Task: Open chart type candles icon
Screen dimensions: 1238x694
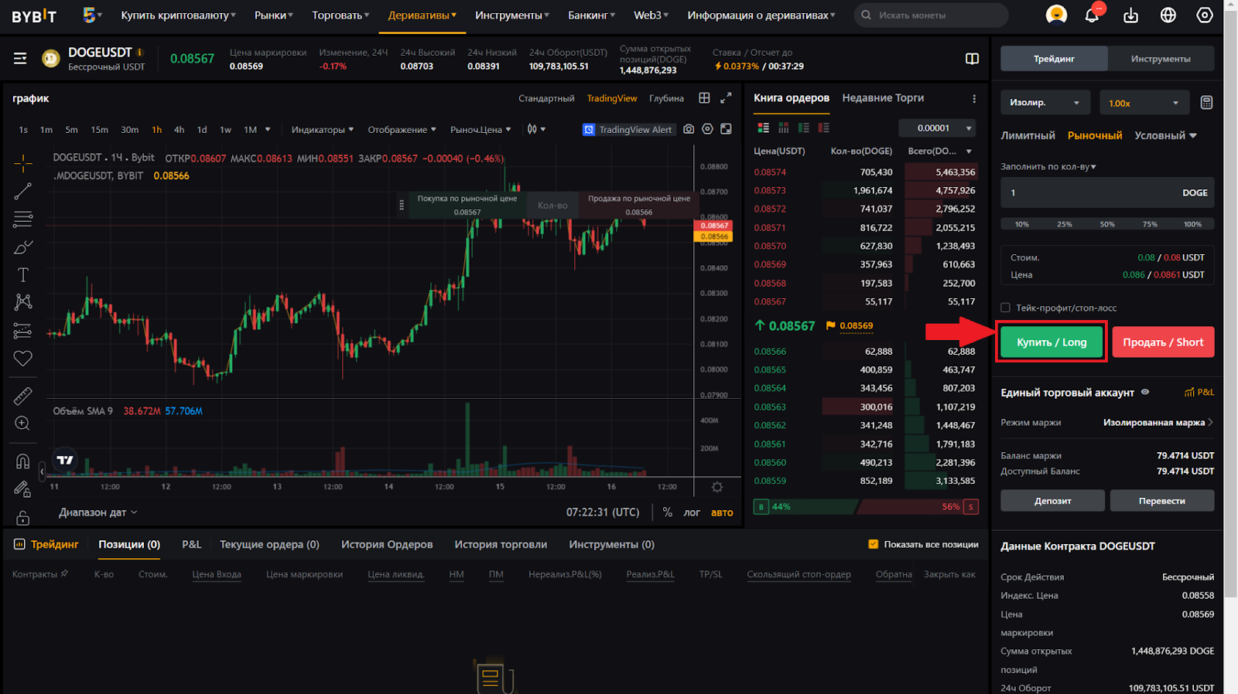Action: pos(535,129)
